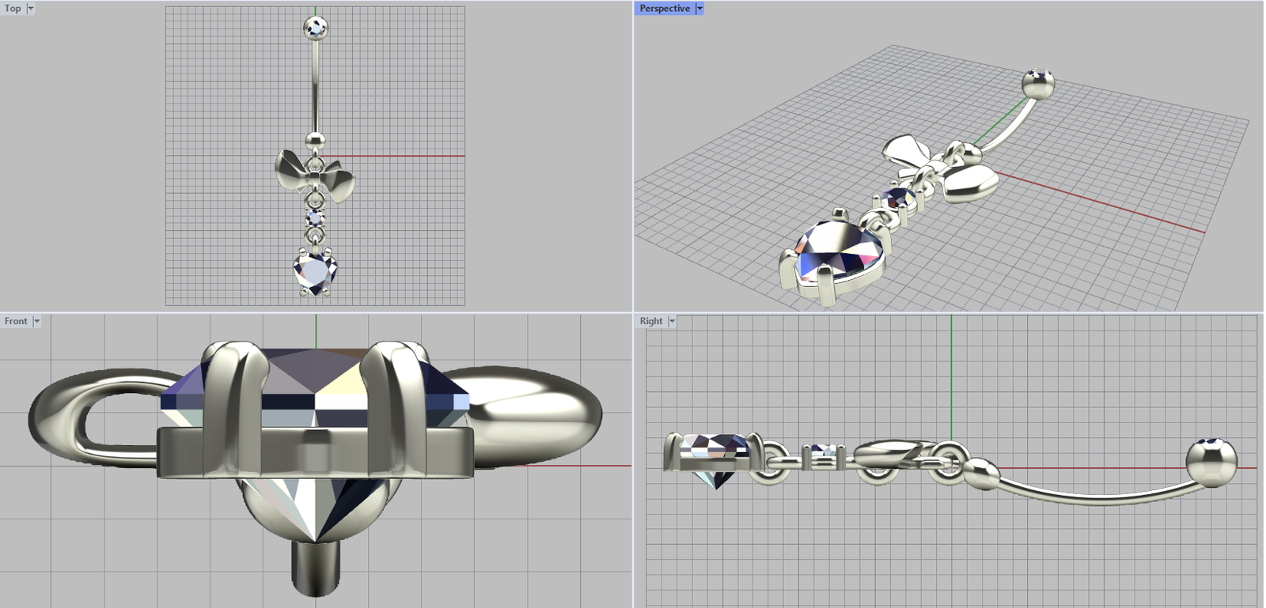Click the Top viewport title label
Image resolution: width=1266 pixels, height=608 pixels.
(13, 9)
